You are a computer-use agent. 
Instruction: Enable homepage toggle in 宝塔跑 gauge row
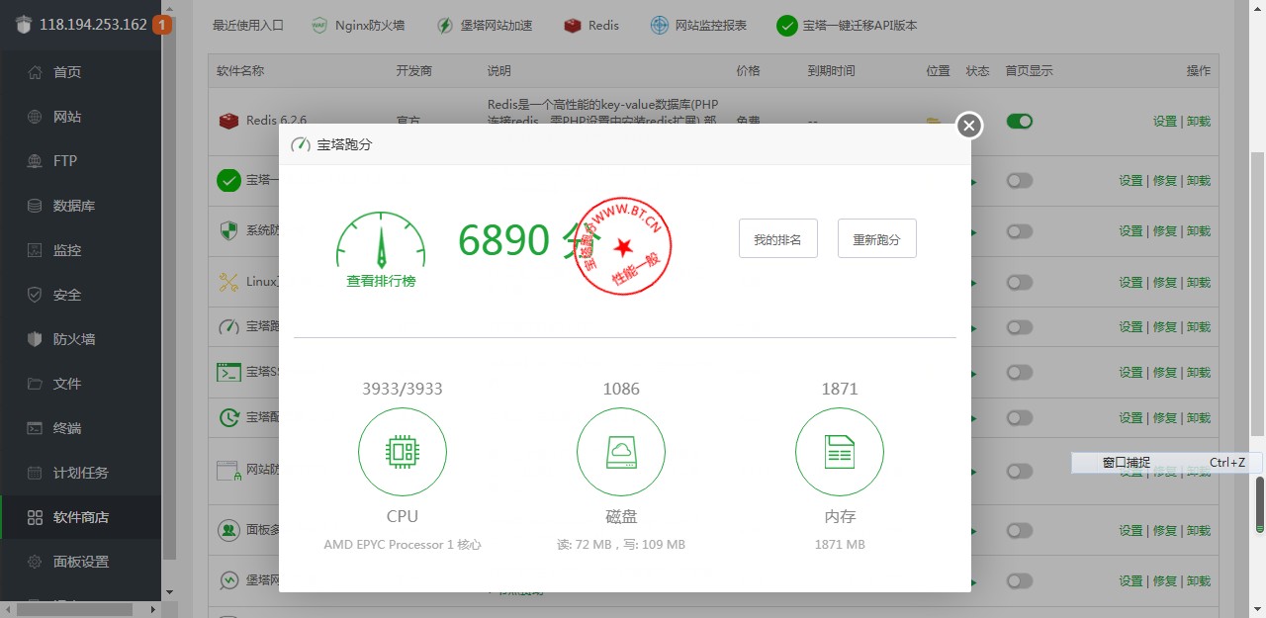tap(1020, 326)
